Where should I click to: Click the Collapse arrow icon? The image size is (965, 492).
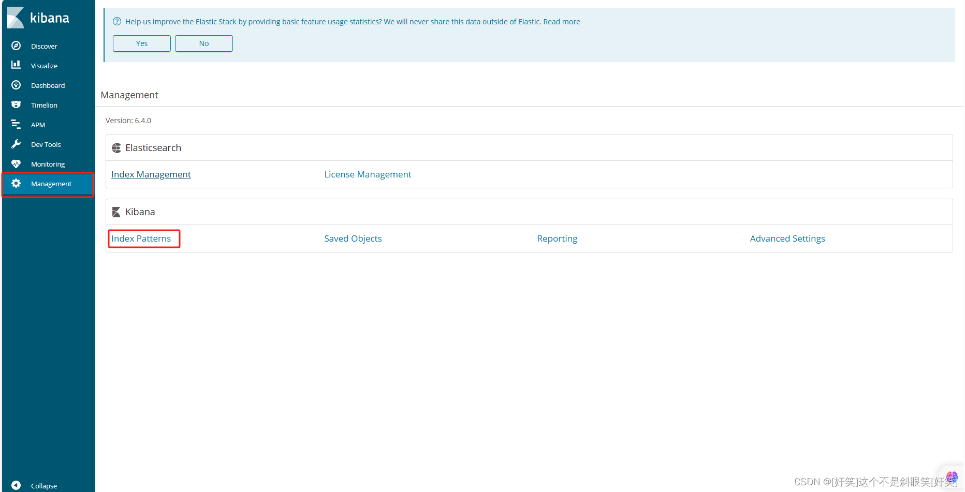(16, 485)
